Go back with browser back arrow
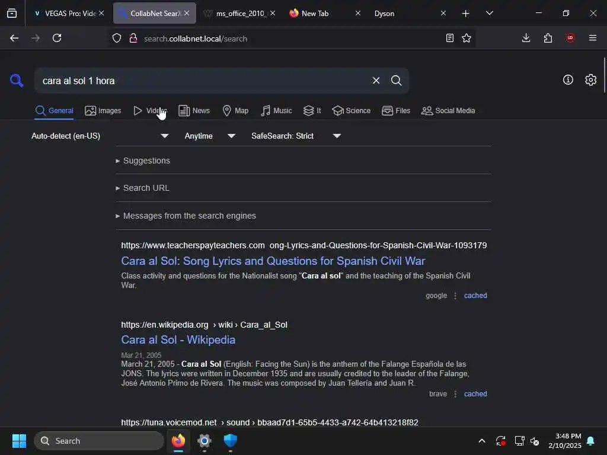The height and width of the screenshot is (455, 607). click(x=14, y=38)
